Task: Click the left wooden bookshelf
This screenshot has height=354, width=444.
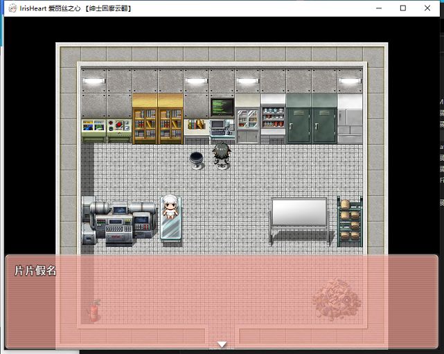Action: pyautogui.click(x=145, y=122)
